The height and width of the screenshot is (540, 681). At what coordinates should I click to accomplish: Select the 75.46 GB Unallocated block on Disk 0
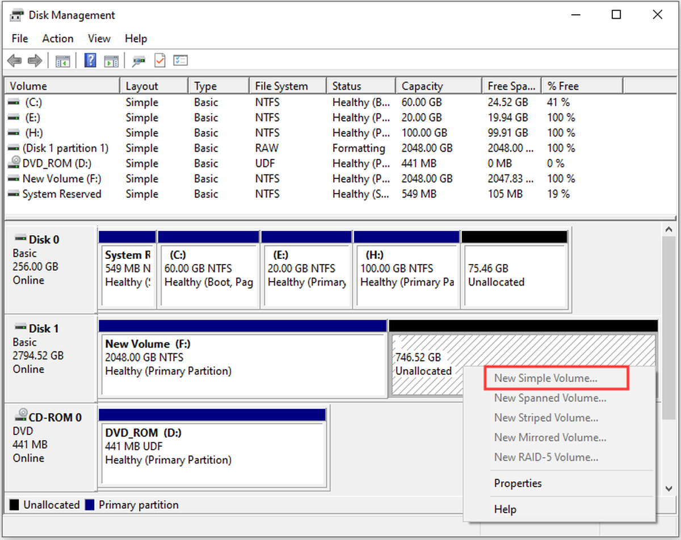(x=516, y=276)
